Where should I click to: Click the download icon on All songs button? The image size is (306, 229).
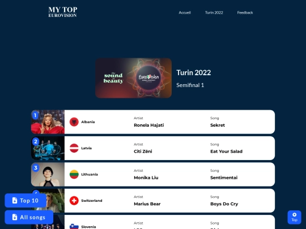point(15,217)
